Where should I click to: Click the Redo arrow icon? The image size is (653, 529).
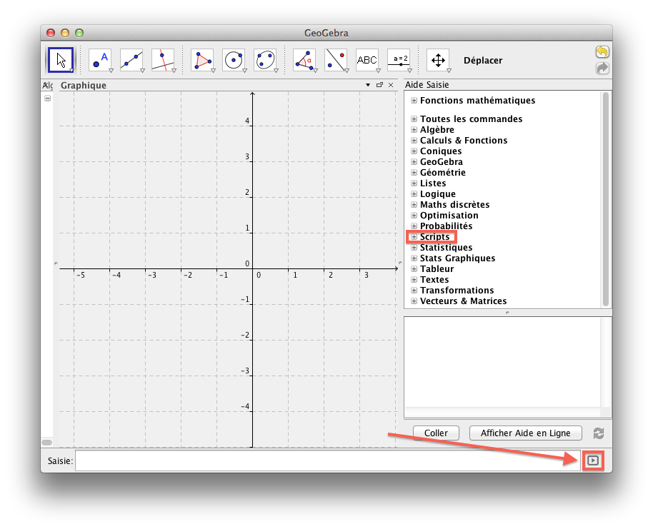(602, 69)
